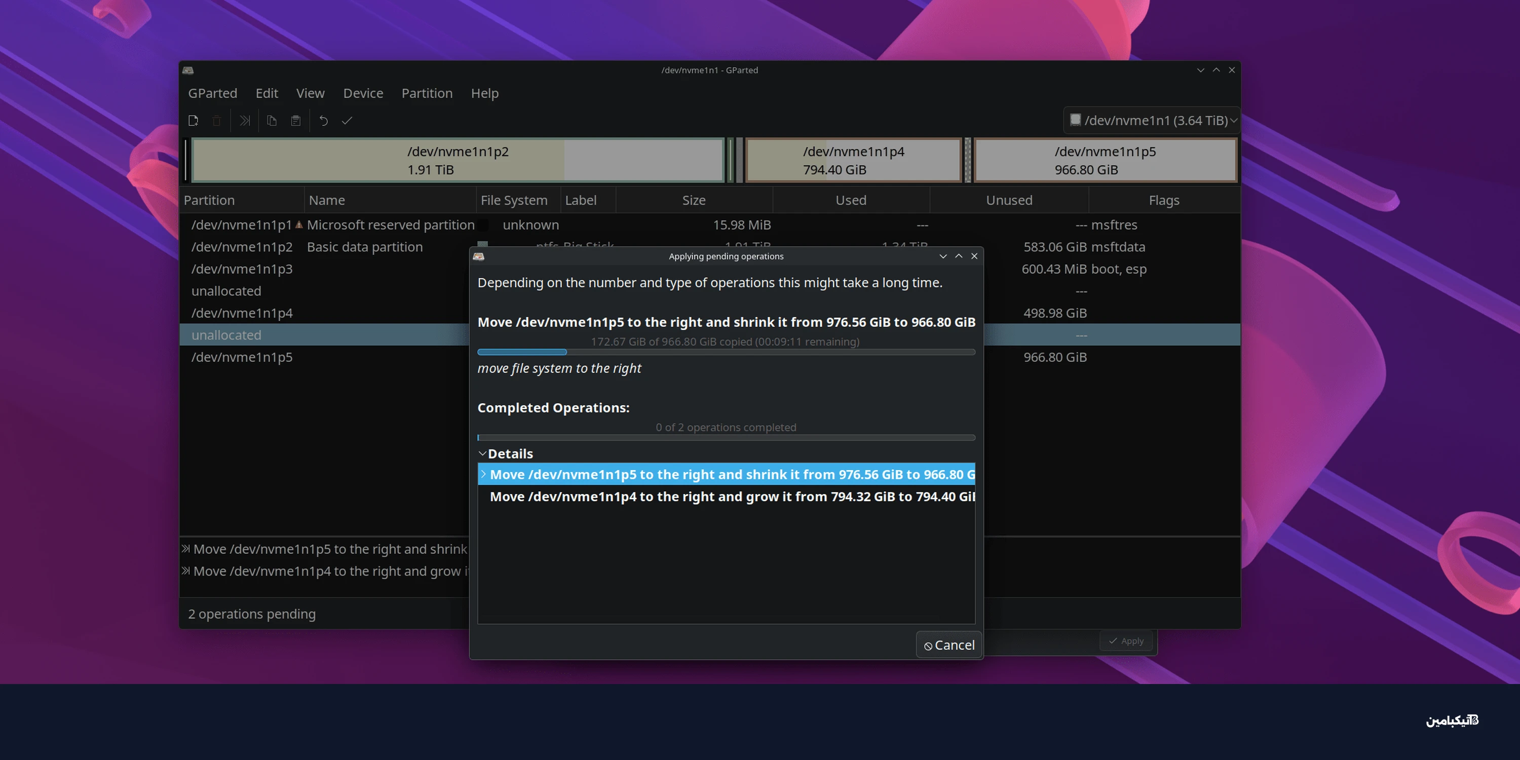Click the '600.43 MiB' unused value
The width and height of the screenshot is (1520, 760).
pos(1055,269)
